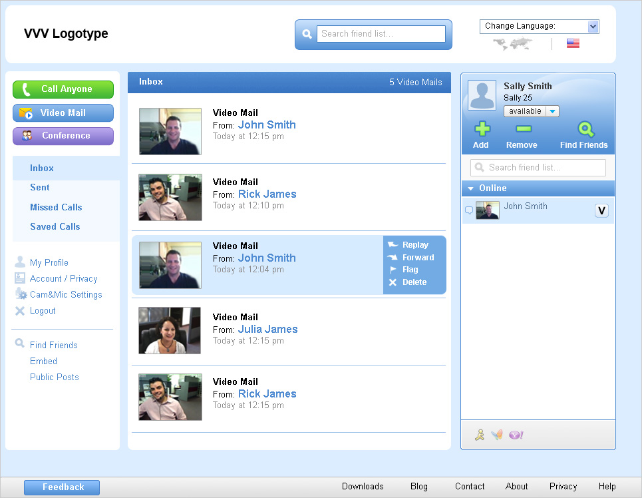642x498 pixels.
Task: Click the Feedback button
Action: point(62,487)
